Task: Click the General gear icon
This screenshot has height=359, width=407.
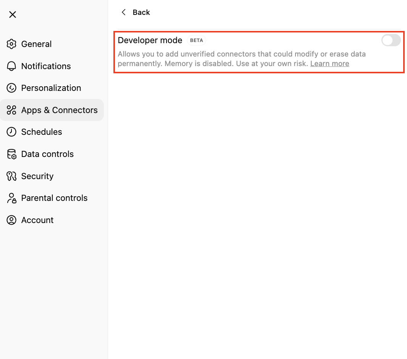Action: point(11,44)
